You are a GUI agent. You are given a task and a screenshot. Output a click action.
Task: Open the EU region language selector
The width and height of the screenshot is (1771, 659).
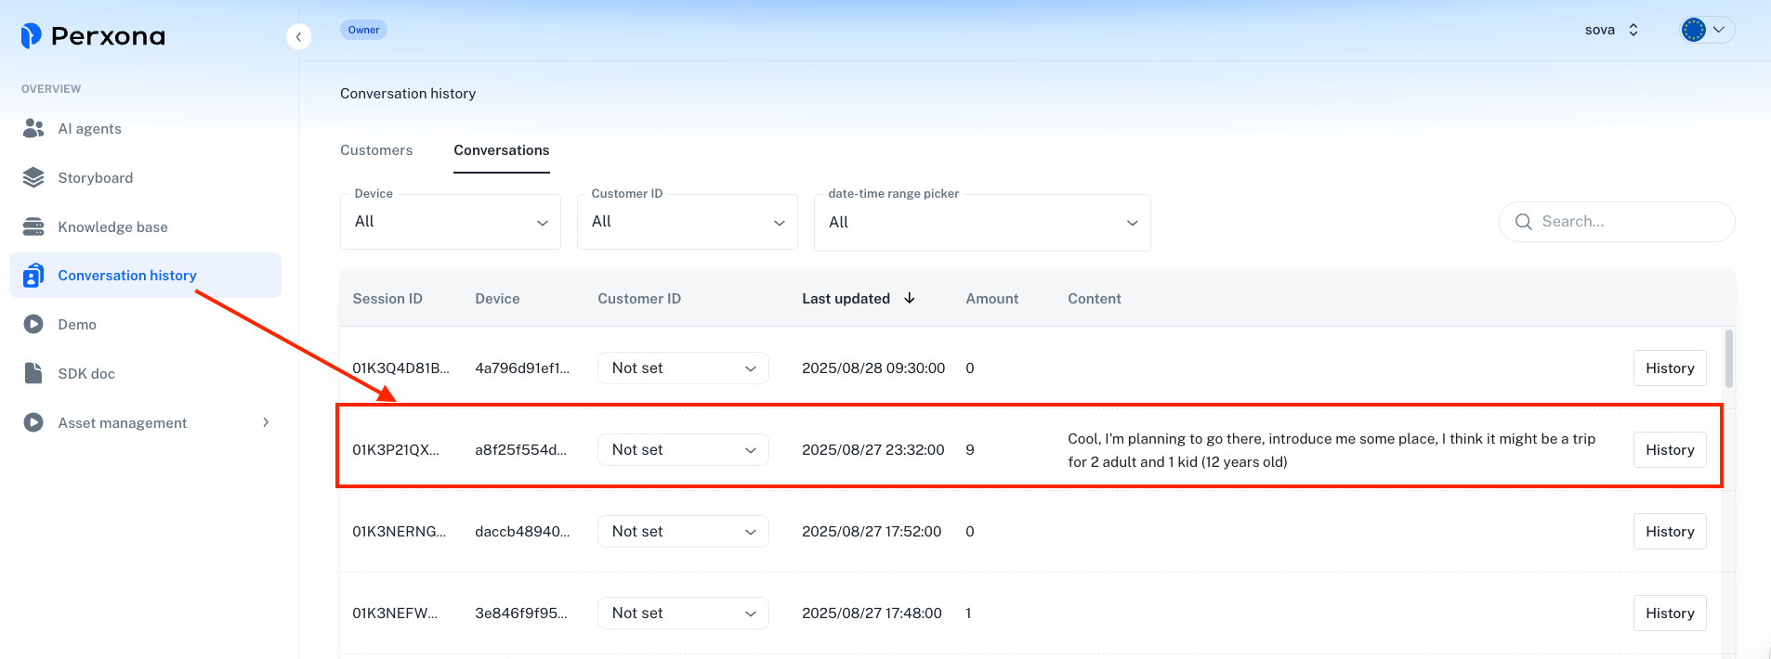[1706, 30]
